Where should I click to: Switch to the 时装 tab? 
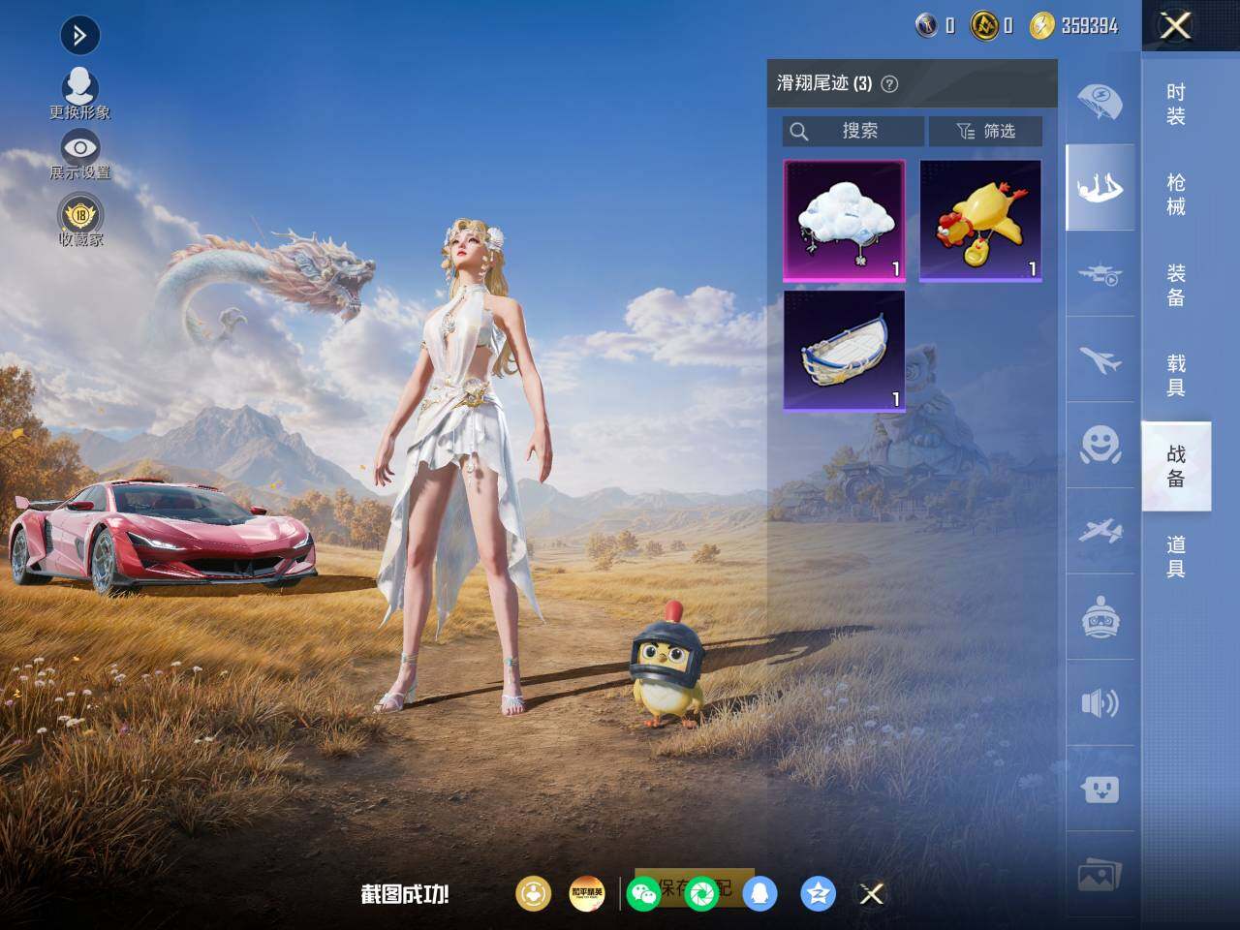pos(1176,104)
